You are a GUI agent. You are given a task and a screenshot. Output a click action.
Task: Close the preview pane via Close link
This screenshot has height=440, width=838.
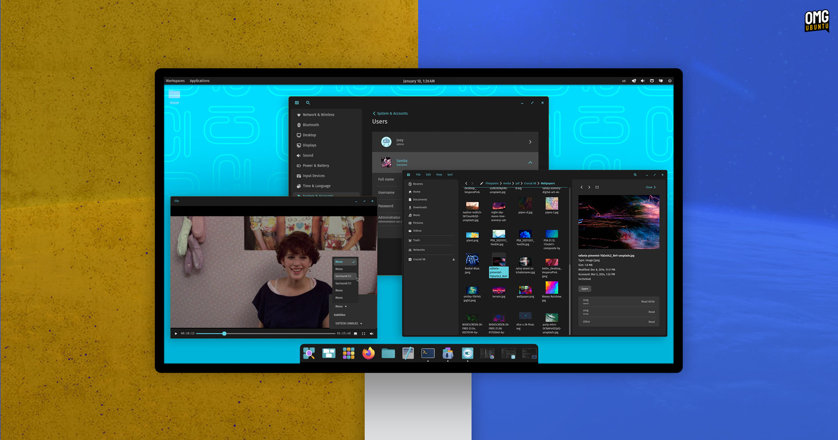(x=650, y=187)
